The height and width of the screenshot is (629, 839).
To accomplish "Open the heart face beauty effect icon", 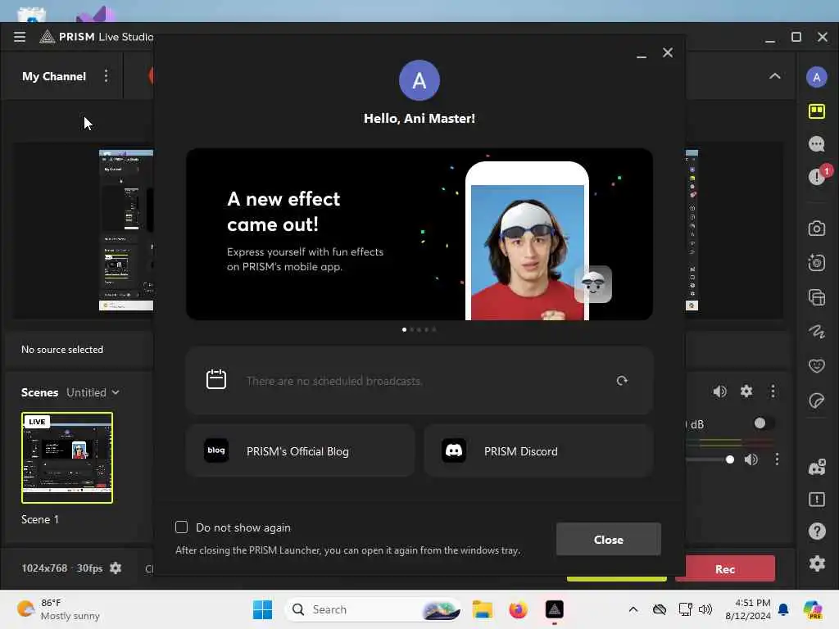I will click(817, 366).
